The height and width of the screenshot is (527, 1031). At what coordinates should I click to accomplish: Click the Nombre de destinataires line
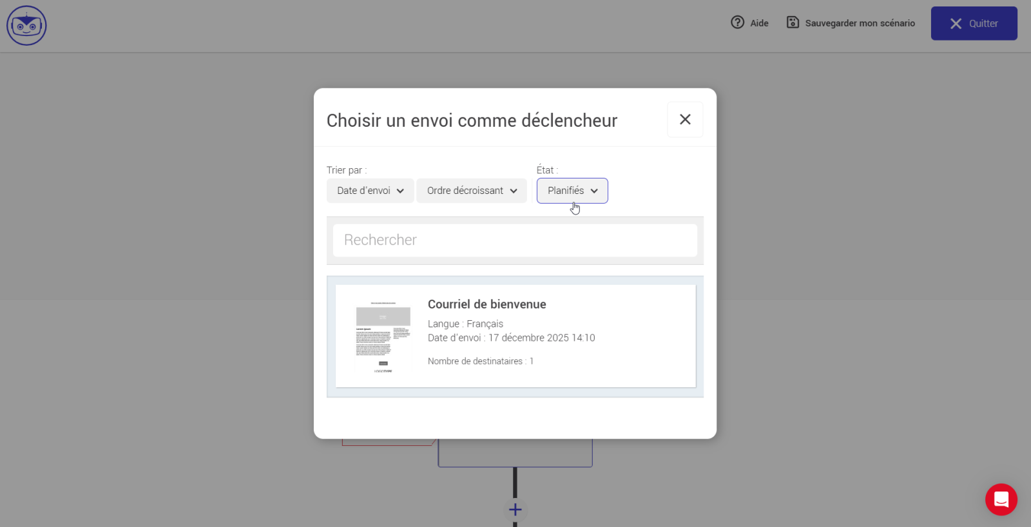480,361
